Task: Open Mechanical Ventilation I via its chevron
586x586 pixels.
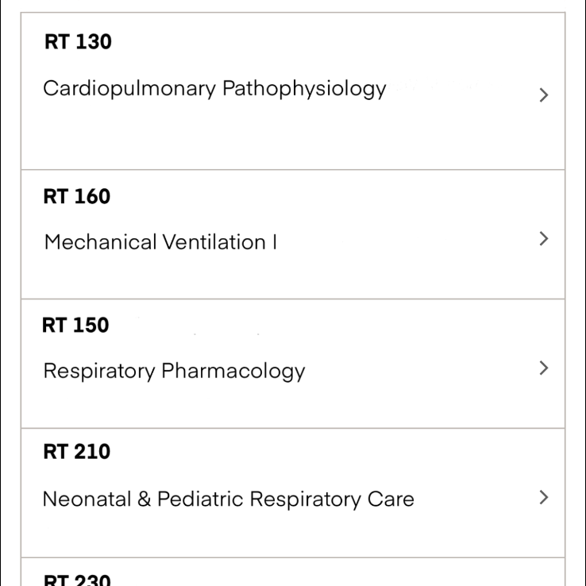Action: [x=543, y=238]
